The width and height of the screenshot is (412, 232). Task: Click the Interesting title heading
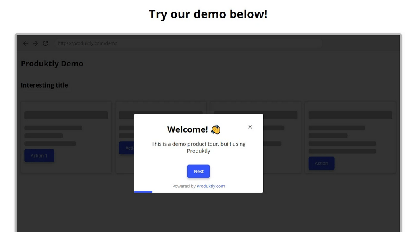tap(44, 85)
